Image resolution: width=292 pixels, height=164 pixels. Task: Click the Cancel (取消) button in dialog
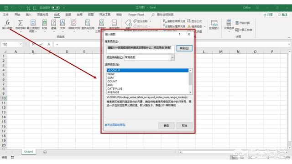click(x=184, y=126)
